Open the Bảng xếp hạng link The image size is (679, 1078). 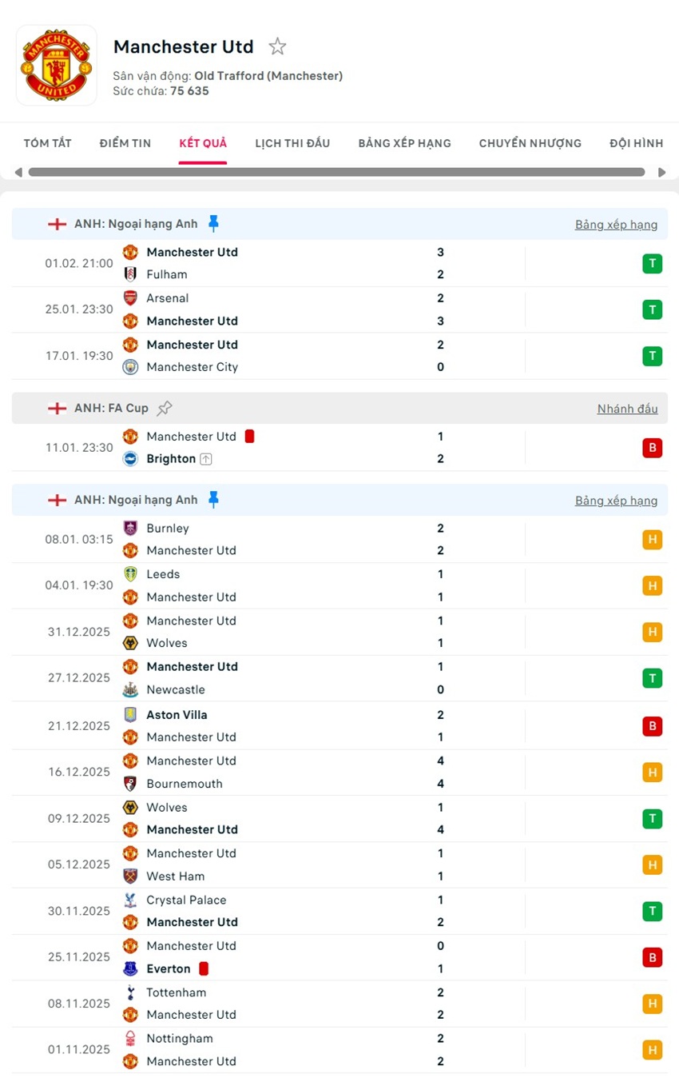pyautogui.click(x=616, y=224)
